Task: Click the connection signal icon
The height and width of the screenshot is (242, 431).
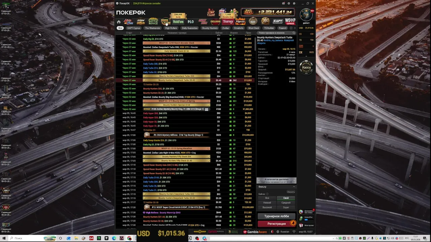Action: 294,232
